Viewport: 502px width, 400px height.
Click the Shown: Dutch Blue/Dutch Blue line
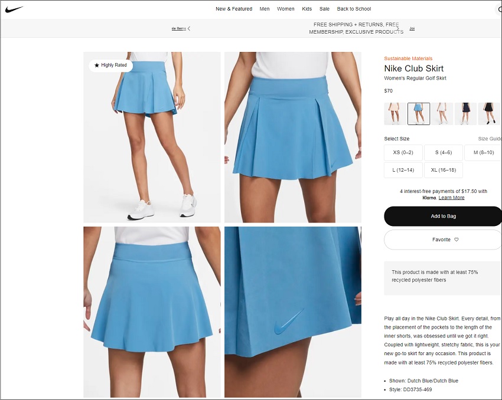(x=423, y=381)
